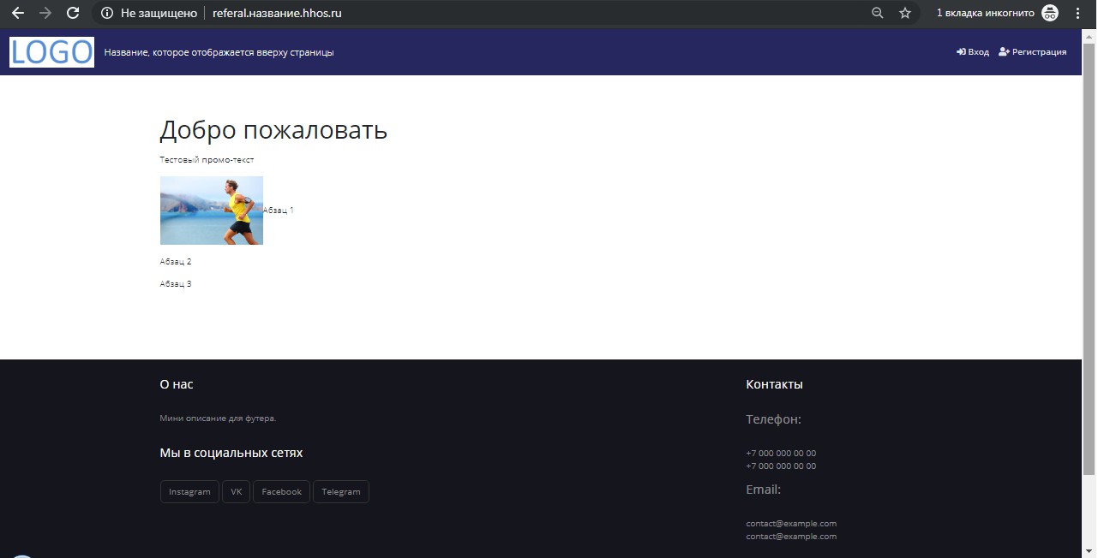Click the О нас footer heading
The width and height of the screenshot is (1098, 558).
(177, 384)
